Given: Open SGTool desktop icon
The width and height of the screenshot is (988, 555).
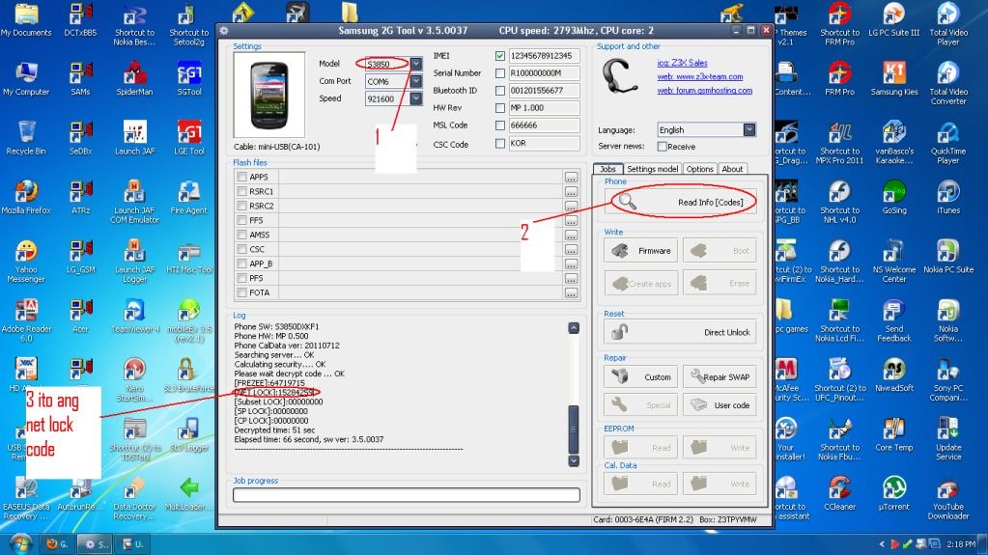Looking at the screenshot, I should tap(189, 78).
